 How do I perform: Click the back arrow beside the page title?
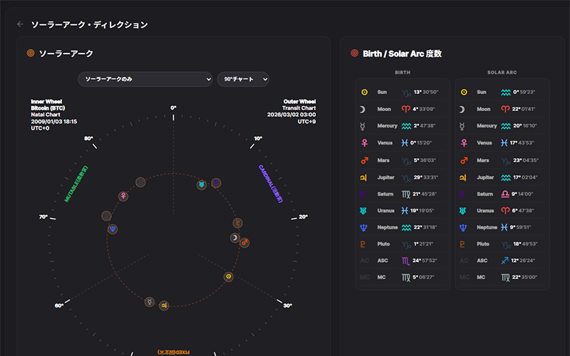[x=20, y=24]
